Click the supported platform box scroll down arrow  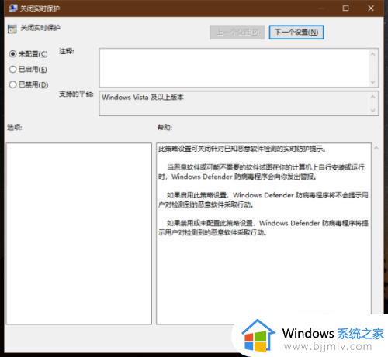373,111
